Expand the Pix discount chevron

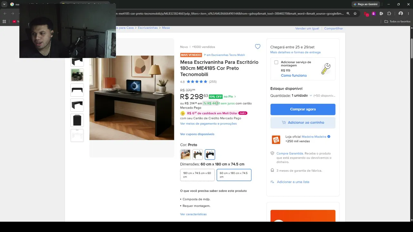click(235, 97)
